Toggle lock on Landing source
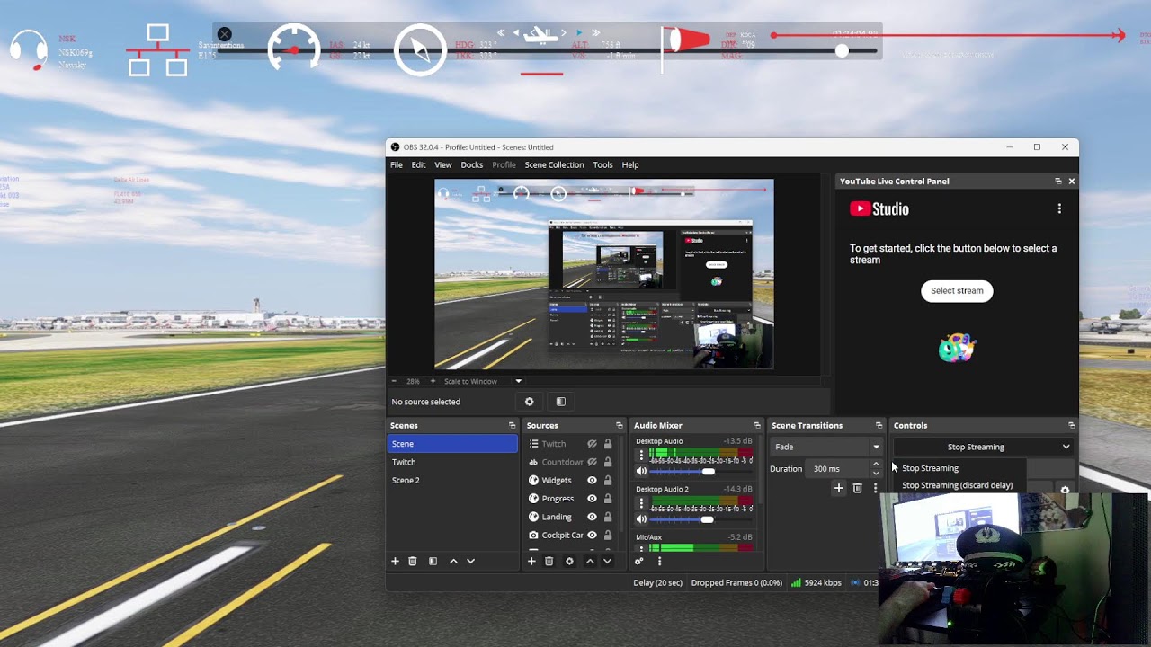 click(x=608, y=517)
